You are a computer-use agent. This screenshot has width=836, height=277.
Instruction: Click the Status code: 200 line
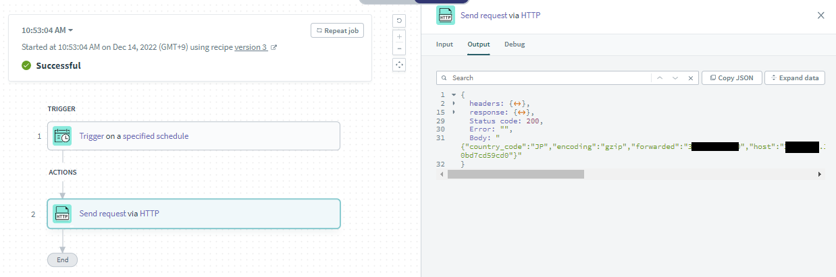pos(506,121)
